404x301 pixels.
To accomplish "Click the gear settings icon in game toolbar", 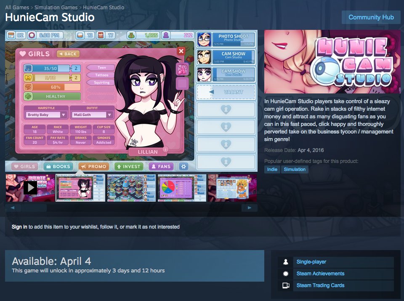I will [183, 166].
